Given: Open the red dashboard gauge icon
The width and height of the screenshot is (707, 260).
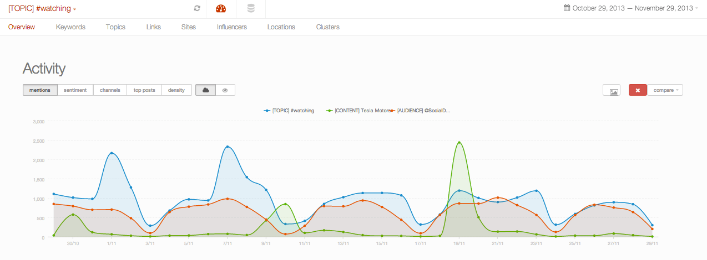Looking at the screenshot, I should pos(221,8).
